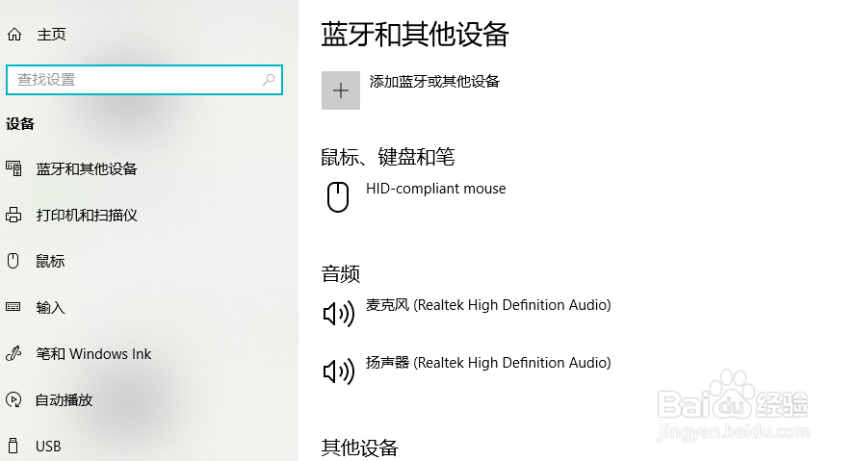Open 打印机和扫描仪 settings page

pyautogui.click(x=87, y=216)
